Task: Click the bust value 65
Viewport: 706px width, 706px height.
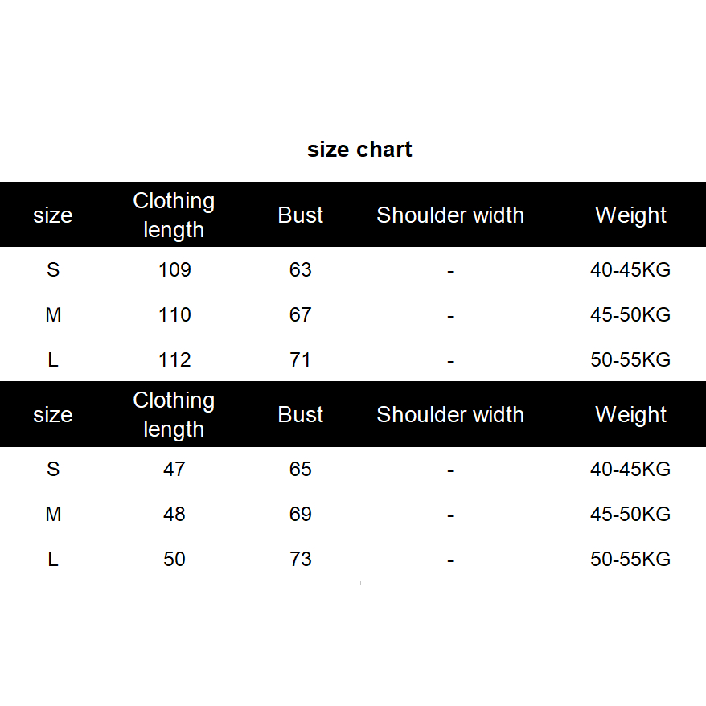Action: [300, 469]
